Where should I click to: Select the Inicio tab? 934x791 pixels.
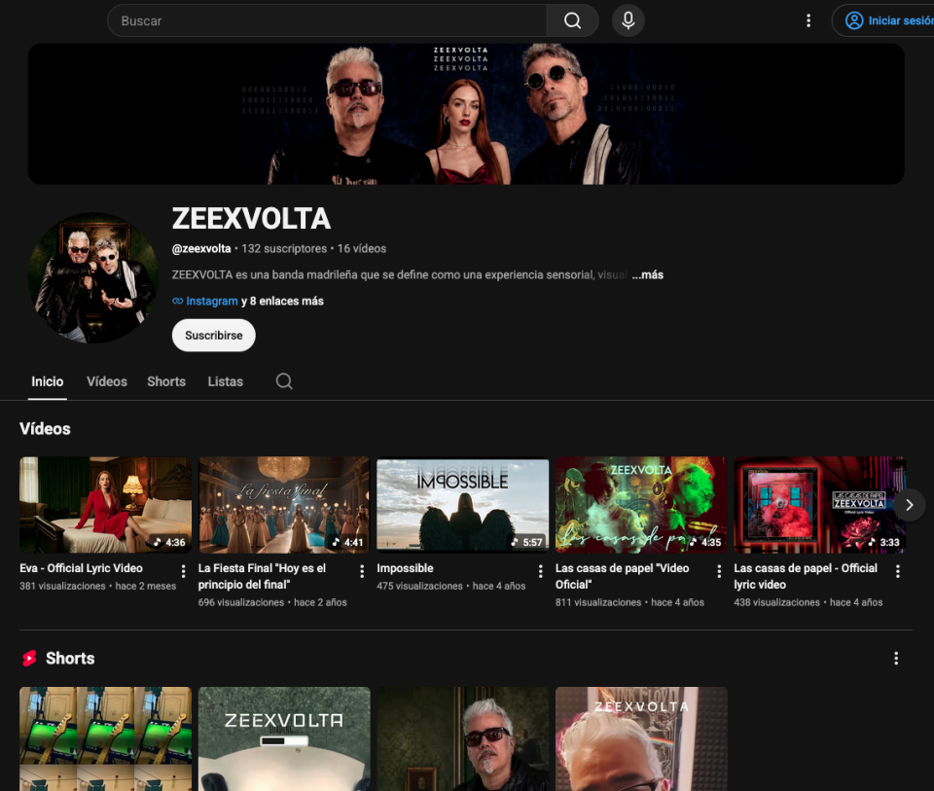coord(47,381)
